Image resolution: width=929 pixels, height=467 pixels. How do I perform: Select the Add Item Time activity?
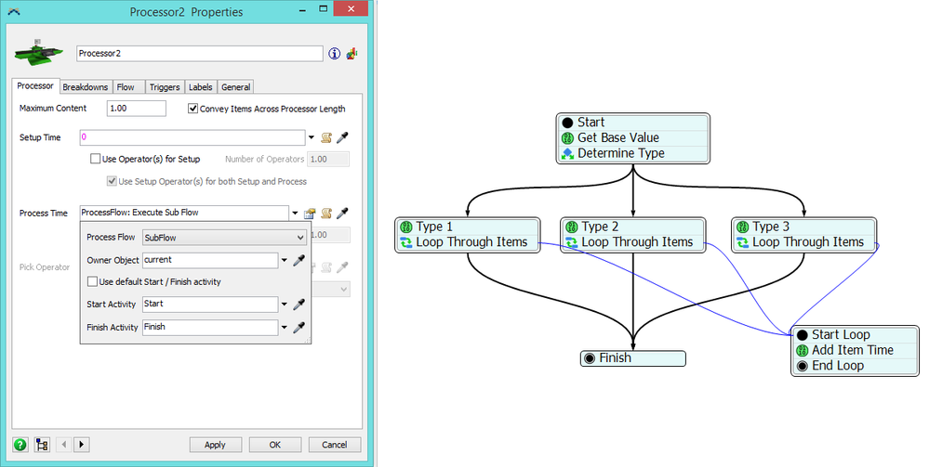click(855, 350)
